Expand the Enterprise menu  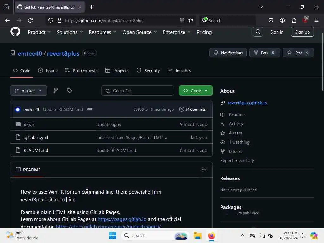(177, 32)
